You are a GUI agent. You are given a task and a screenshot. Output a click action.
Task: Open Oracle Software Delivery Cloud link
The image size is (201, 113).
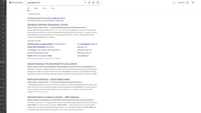38,53
